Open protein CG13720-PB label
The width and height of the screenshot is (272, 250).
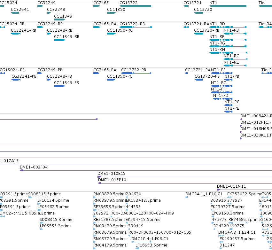click(x=207, y=76)
